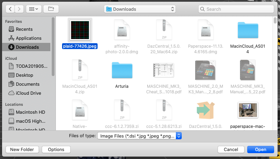
Task: Click the Options button
Action: click(56, 150)
